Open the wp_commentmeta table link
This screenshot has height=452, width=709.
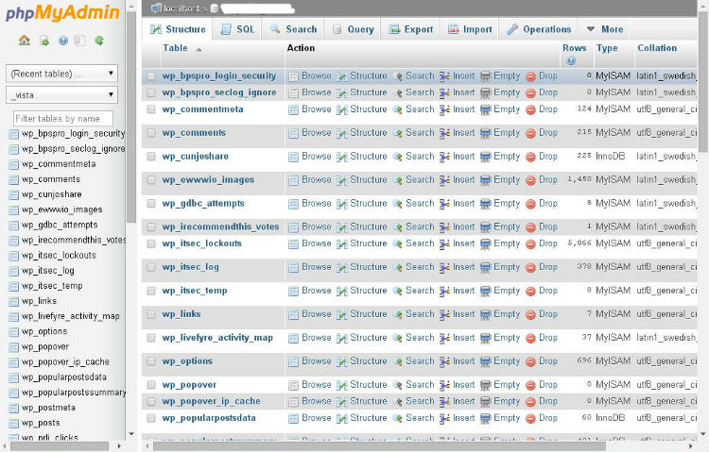tap(202, 109)
